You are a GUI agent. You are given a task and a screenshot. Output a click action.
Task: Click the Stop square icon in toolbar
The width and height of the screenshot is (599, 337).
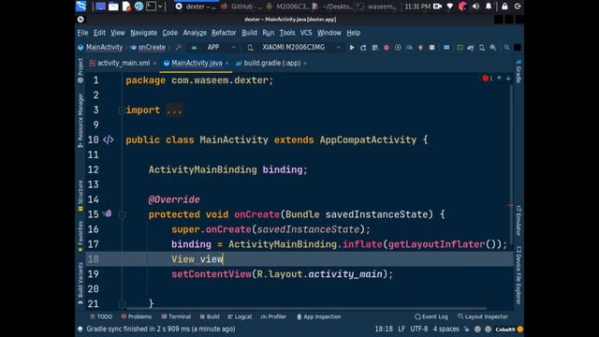tap(431, 48)
